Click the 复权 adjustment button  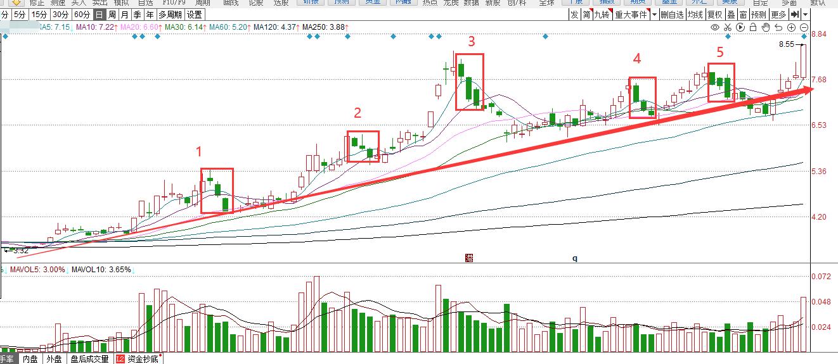point(714,15)
